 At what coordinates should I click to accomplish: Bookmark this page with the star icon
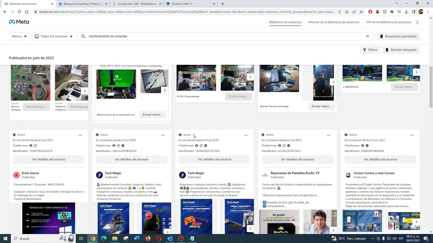[x=361, y=12]
